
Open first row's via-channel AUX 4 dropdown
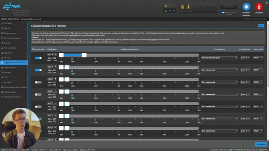(258, 58)
